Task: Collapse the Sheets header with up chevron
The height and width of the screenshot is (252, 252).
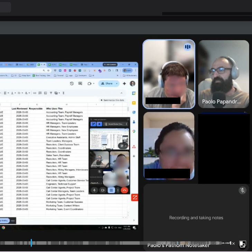Action: [121, 93]
